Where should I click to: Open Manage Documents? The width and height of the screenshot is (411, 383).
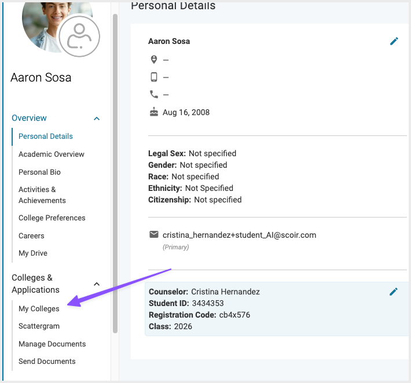(x=52, y=344)
